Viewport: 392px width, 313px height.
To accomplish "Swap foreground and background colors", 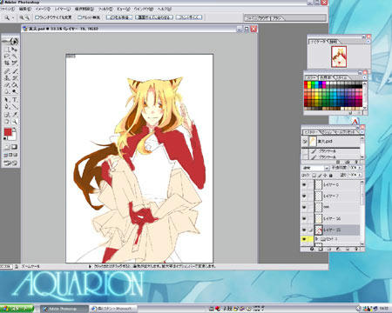I will (14, 129).
